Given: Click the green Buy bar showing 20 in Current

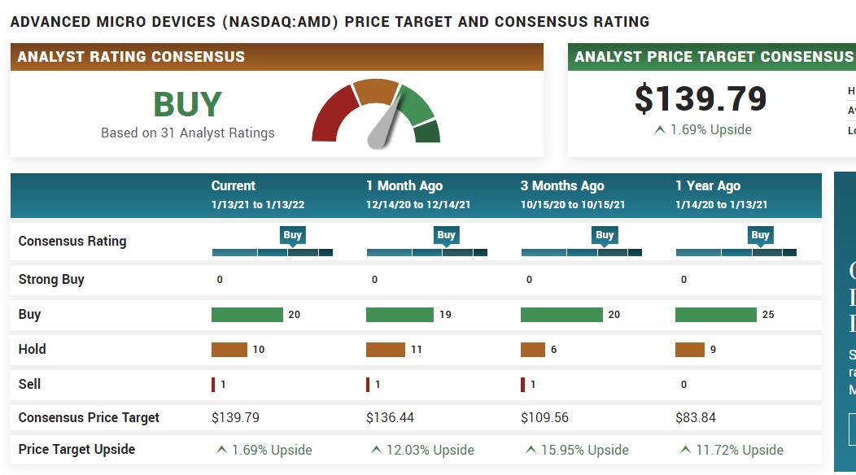Looking at the screenshot, I should [247, 315].
